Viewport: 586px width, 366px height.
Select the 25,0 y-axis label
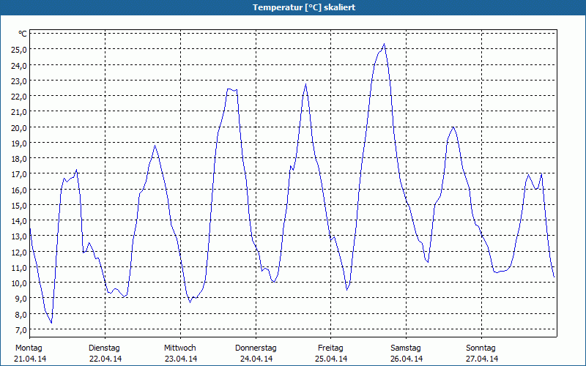[19, 49]
